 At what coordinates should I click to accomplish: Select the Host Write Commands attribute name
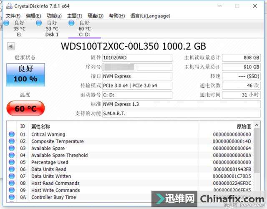click(55, 190)
